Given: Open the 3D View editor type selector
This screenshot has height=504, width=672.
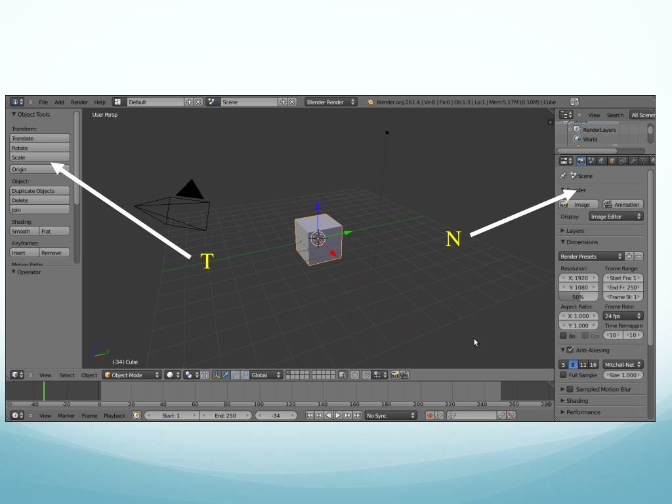Looking at the screenshot, I should click(x=16, y=375).
